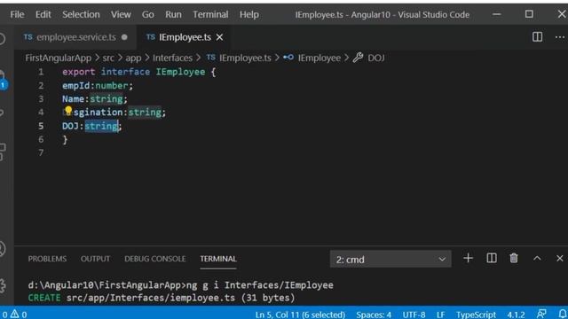
Task: Click Name property on line 3
Action: (73, 98)
